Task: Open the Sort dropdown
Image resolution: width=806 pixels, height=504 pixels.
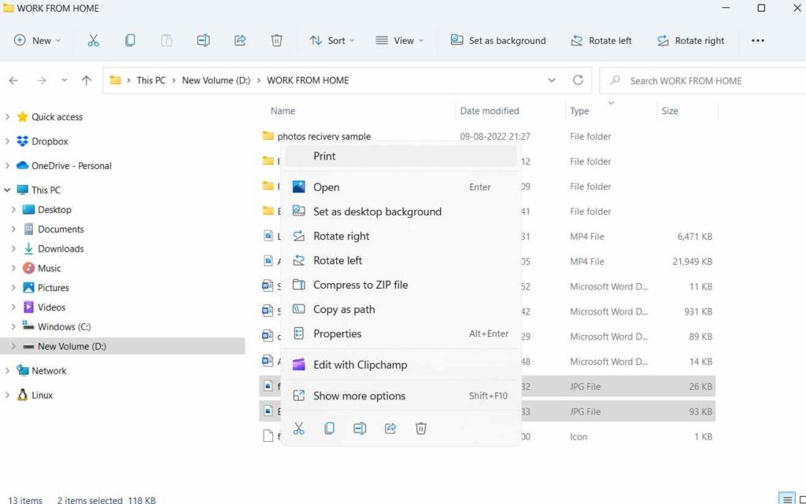Action: (x=332, y=41)
